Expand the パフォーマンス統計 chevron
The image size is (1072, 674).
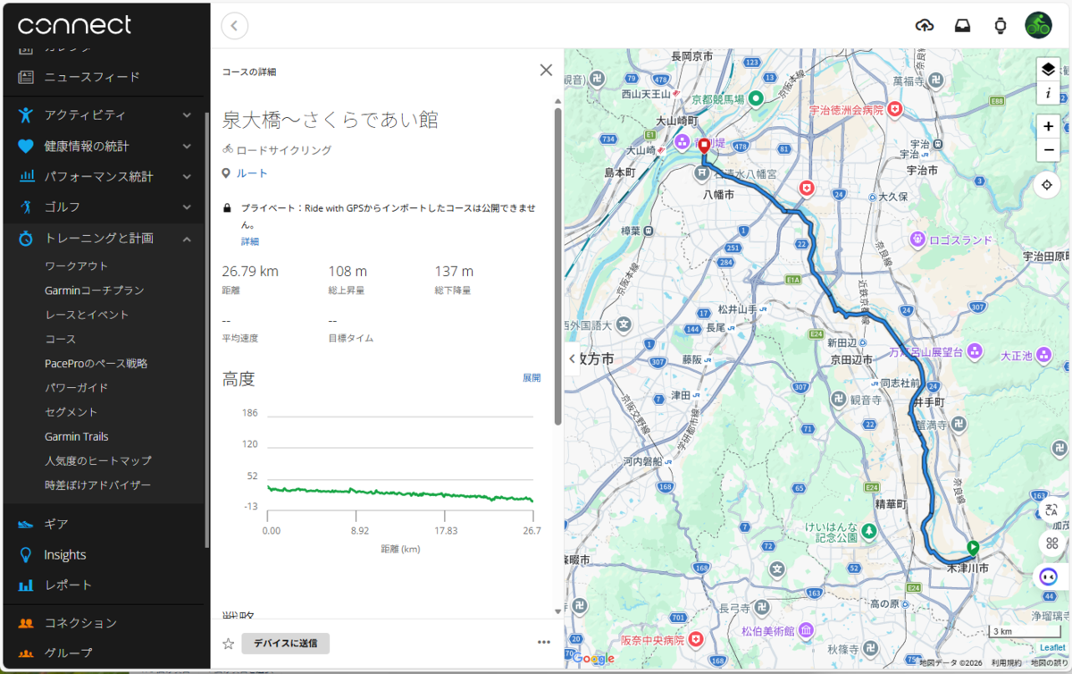(x=187, y=177)
